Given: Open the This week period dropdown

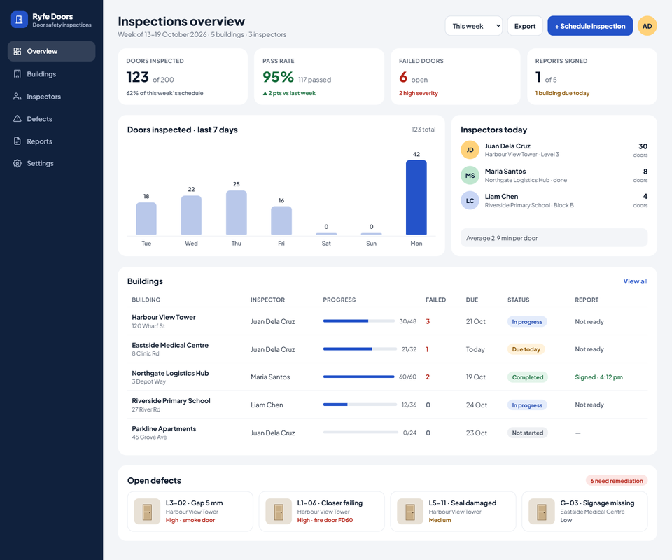Looking at the screenshot, I should (474, 26).
